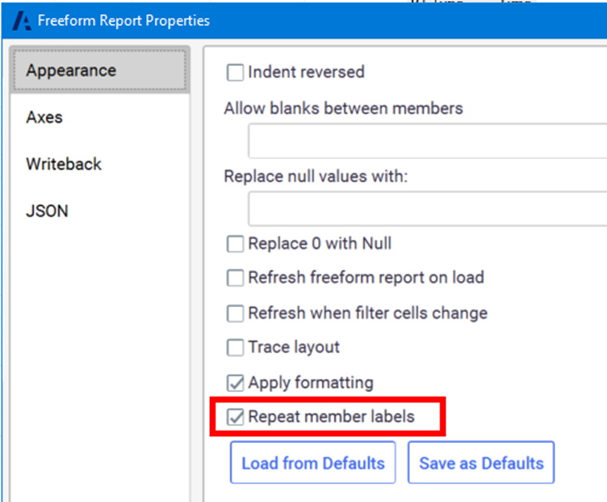
Task: Click the application logo in the title bar
Action: 23,20
